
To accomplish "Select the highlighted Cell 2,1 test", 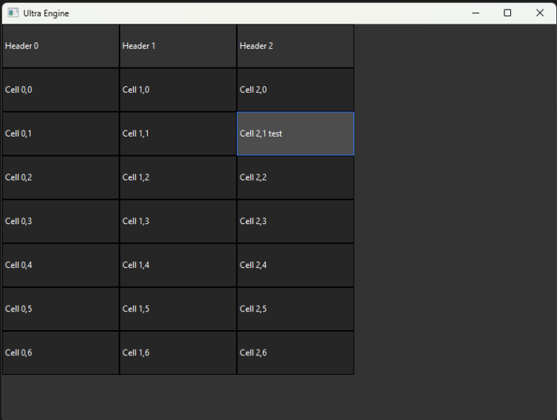I will point(295,134).
